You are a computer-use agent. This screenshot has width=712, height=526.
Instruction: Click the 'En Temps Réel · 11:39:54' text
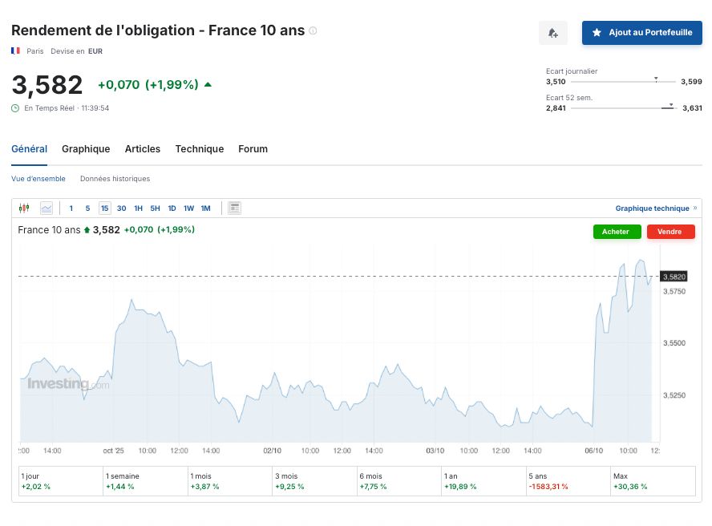[67, 108]
